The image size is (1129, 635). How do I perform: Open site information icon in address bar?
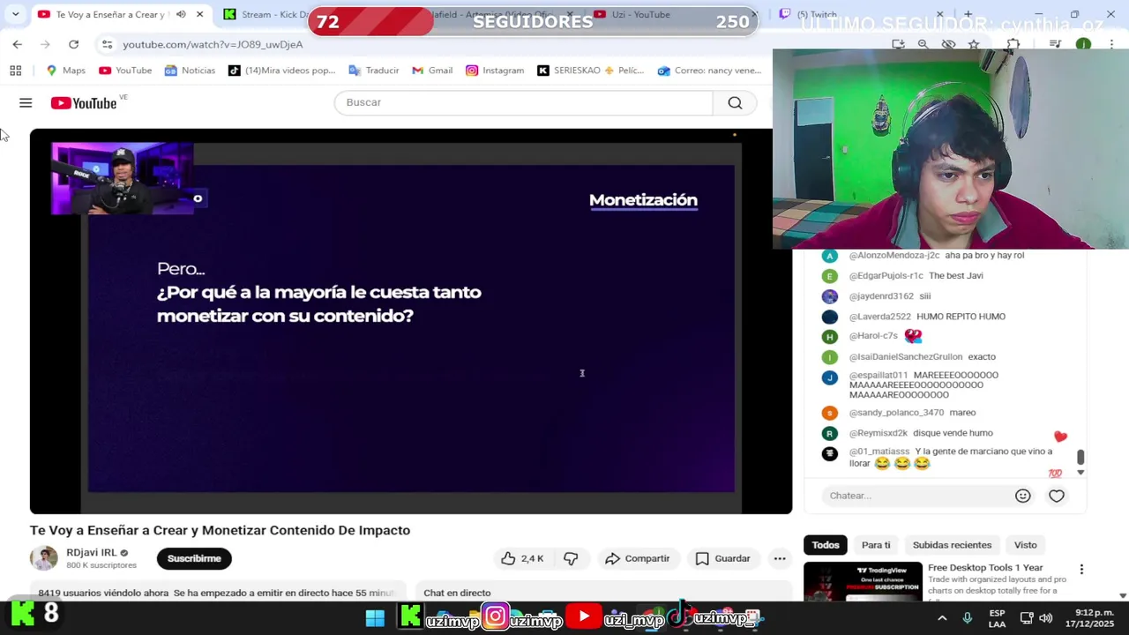pyautogui.click(x=107, y=44)
